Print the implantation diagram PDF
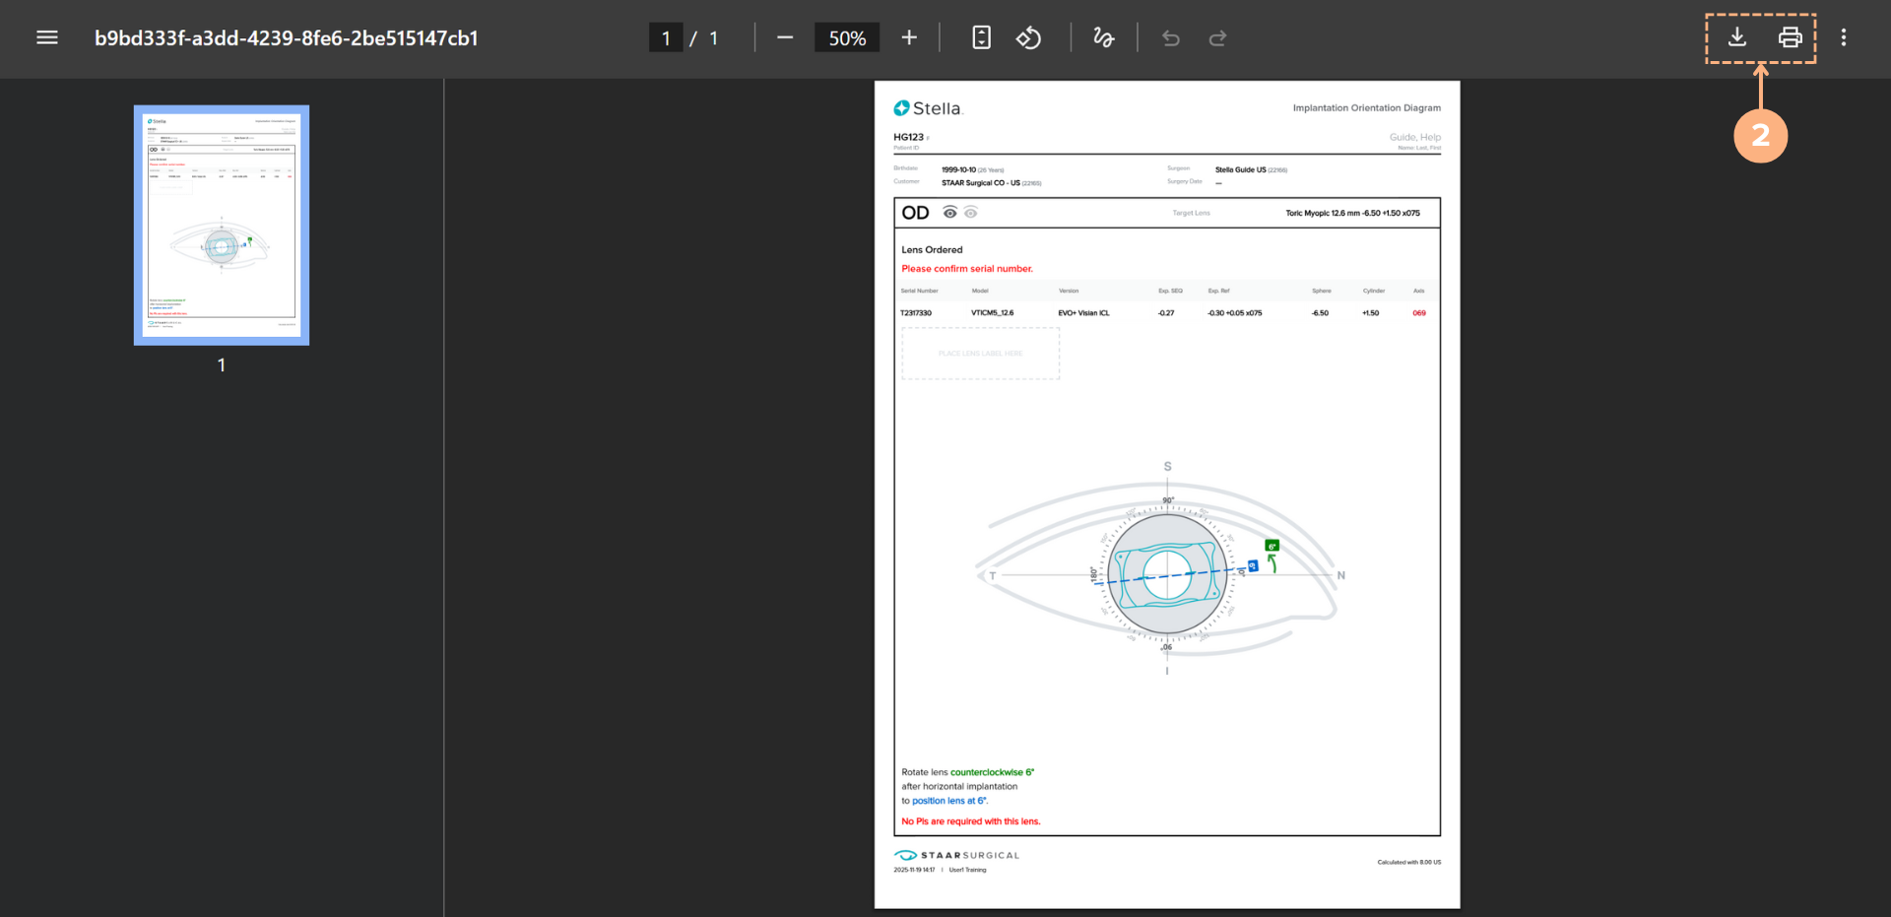 click(x=1790, y=37)
